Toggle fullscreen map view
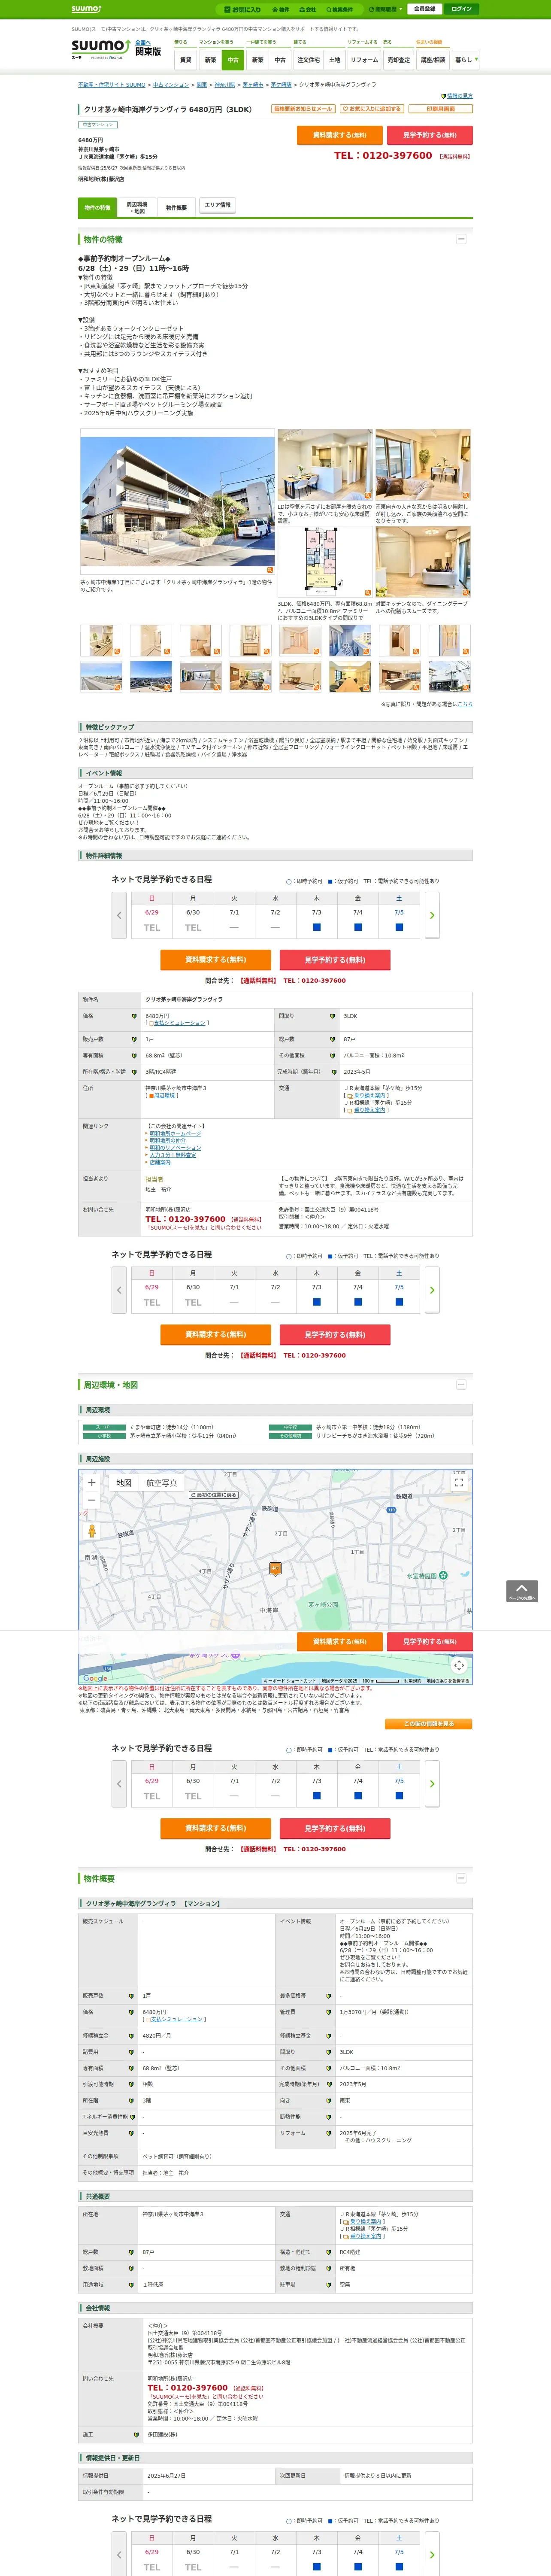Image resolution: width=551 pixels, height=2576 pixels. [459, 1483]
